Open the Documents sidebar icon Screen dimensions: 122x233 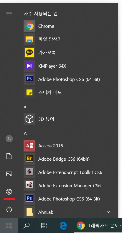coord(9,156)
